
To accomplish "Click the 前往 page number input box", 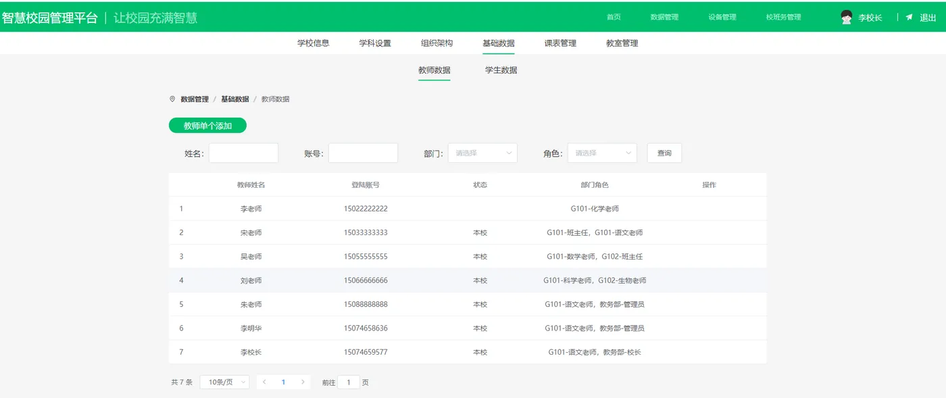I will click(349, 382).
